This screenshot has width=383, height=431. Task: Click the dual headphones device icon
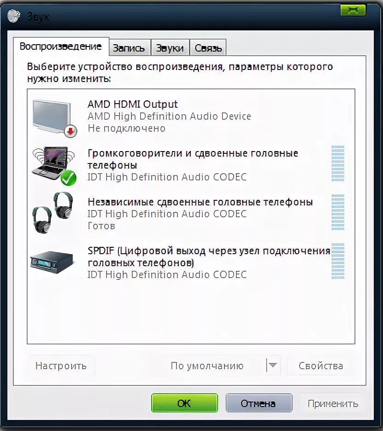(x=53, y=212)
